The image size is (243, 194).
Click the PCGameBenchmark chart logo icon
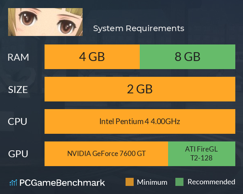tap(13, 183)
